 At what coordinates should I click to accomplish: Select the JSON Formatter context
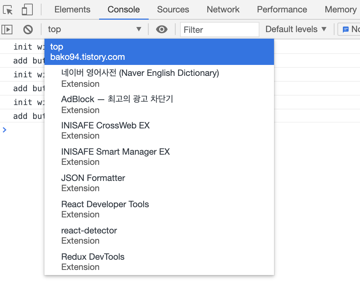[159, 183]
